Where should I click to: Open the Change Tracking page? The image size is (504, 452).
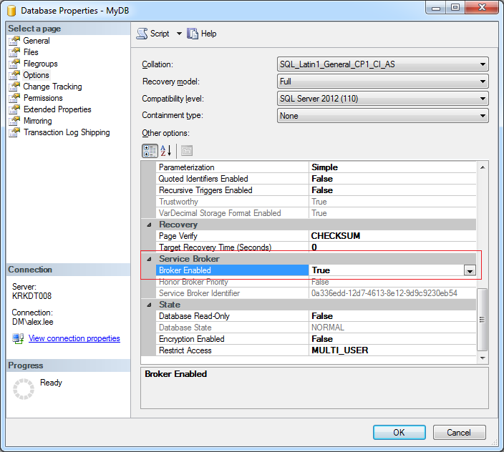pos(52,87)
